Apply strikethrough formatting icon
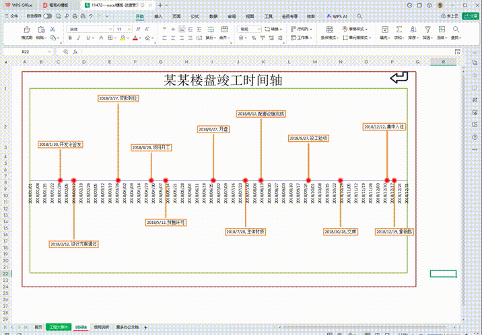Viewport: 482px width, 335px height. point(101,38)
